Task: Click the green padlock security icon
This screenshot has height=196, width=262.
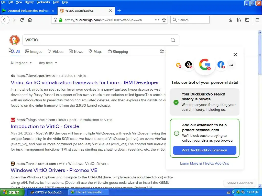Action: (61, 20)
